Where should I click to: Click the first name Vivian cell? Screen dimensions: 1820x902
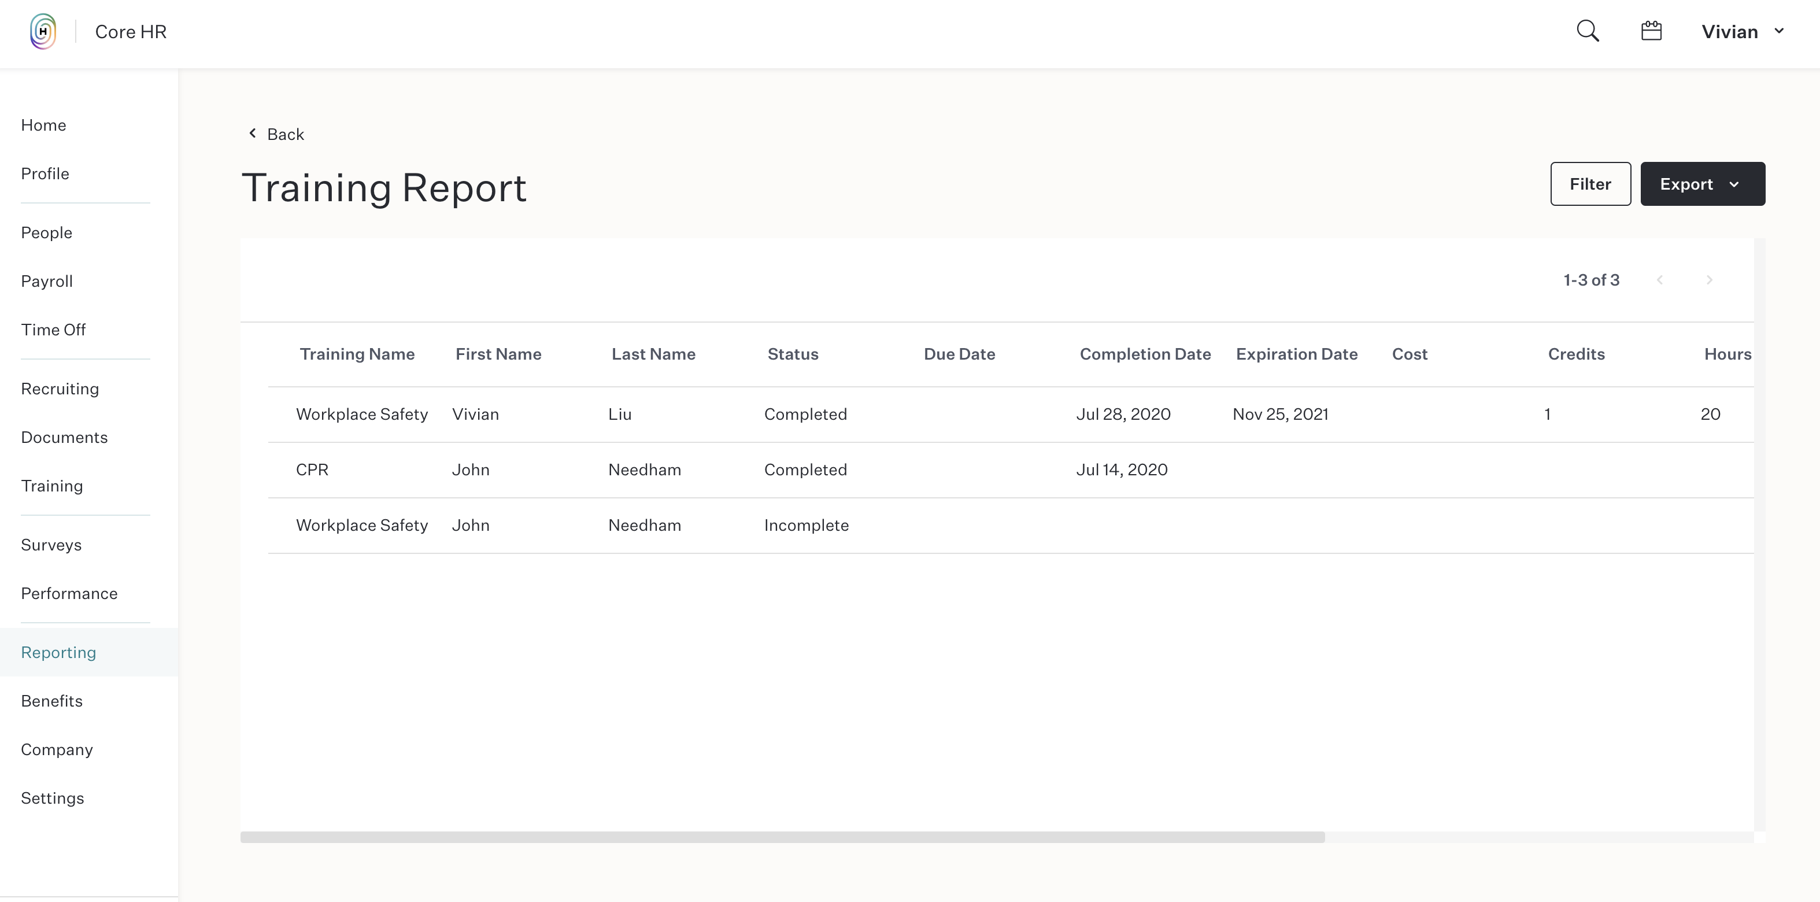475,415
